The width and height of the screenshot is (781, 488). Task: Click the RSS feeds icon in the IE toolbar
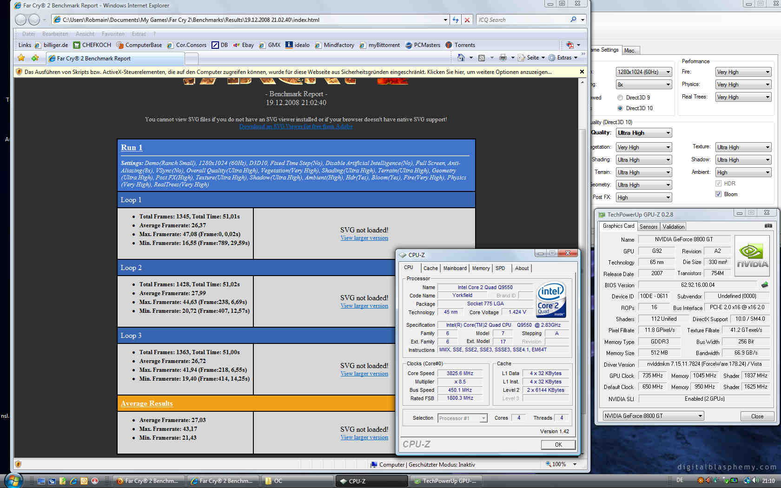pos(482,58)
